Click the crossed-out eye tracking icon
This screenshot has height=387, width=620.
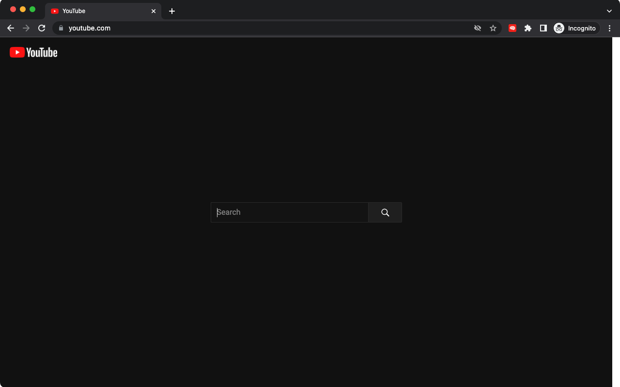pos(478,28)
